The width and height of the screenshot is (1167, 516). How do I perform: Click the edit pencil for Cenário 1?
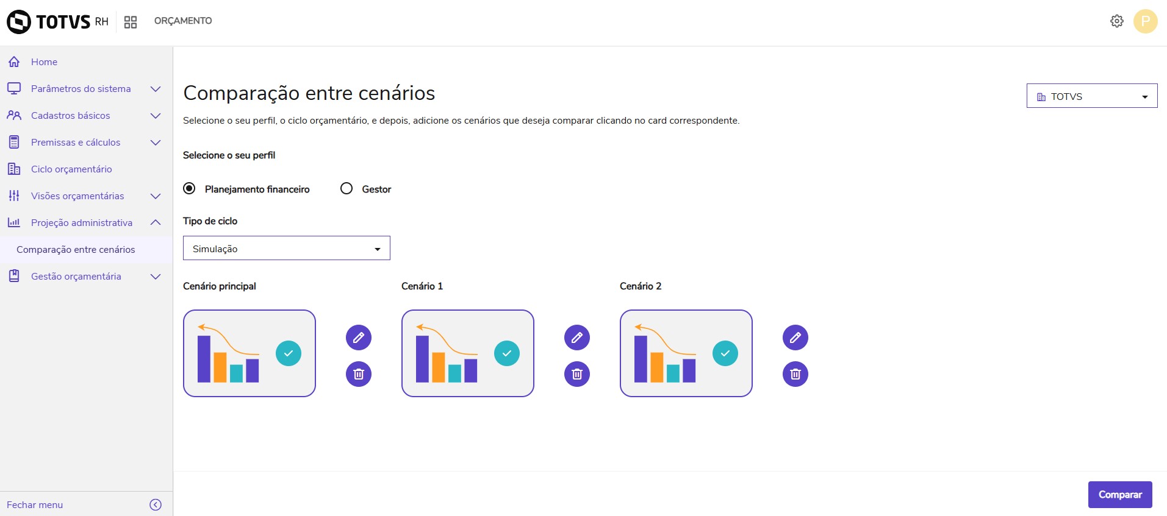pyautogui.click(x=577, y=338)
